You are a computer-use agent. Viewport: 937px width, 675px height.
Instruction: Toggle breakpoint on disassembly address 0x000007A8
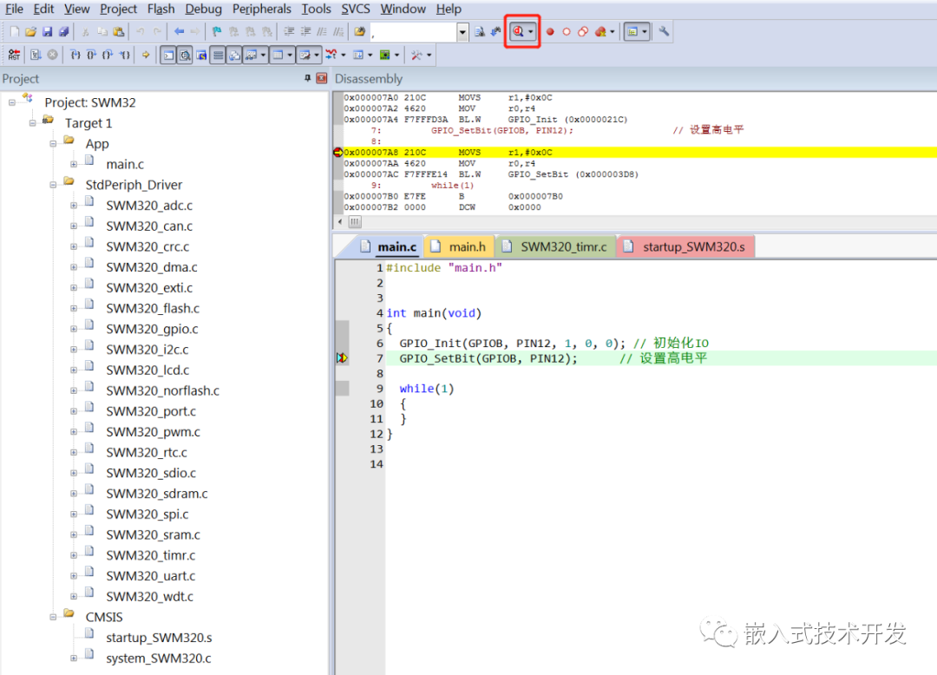[338, 153]
